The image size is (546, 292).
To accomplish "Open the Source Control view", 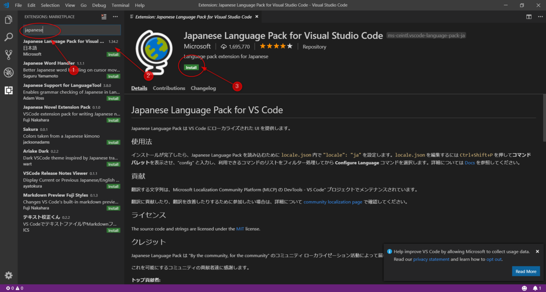I will (8, 54).
